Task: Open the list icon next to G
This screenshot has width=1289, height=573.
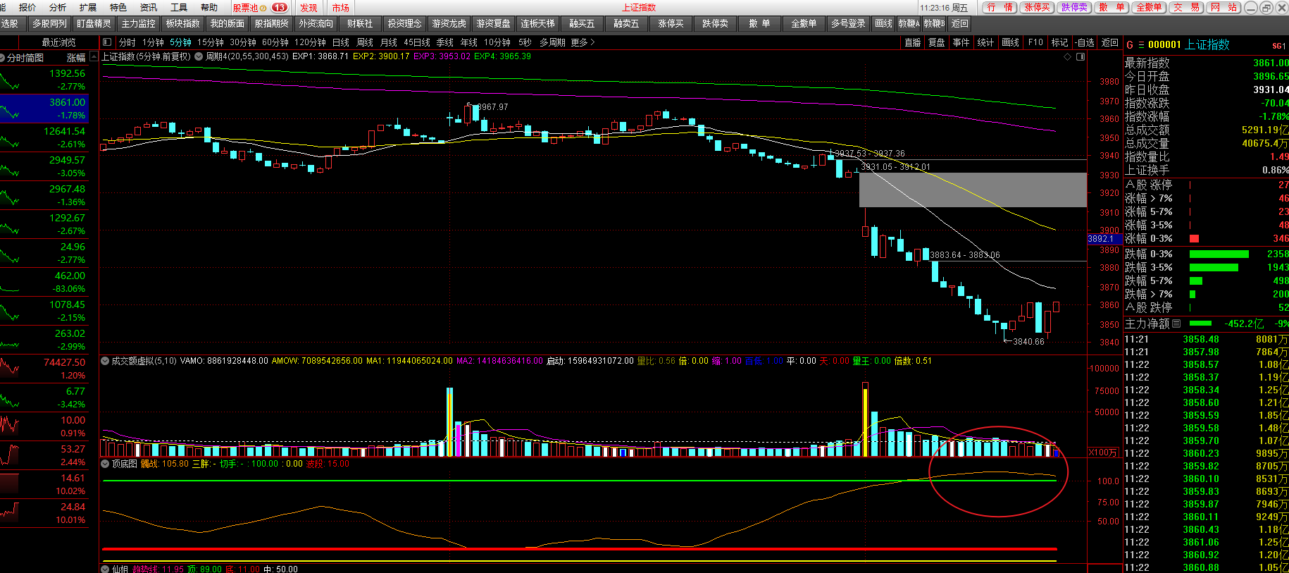Action: pyautogui.click(x=1141, y=45)
